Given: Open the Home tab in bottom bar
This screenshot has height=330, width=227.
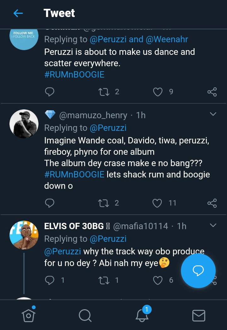Looking at the screenshot, I should click(x=28, y=315).
